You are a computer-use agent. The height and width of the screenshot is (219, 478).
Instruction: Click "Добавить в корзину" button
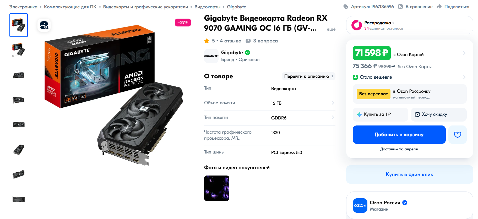point(399,135)
